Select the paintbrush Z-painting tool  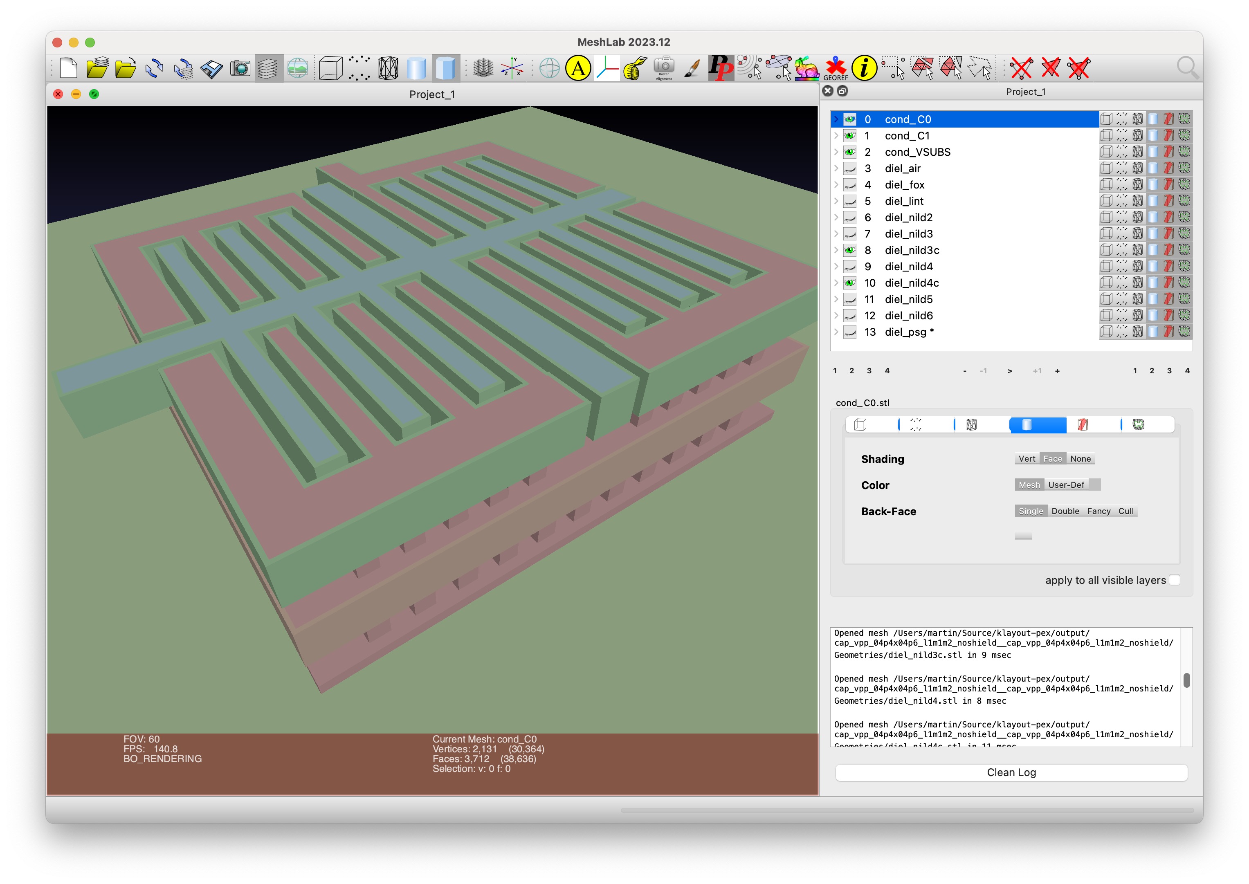[x=692, y=68]
